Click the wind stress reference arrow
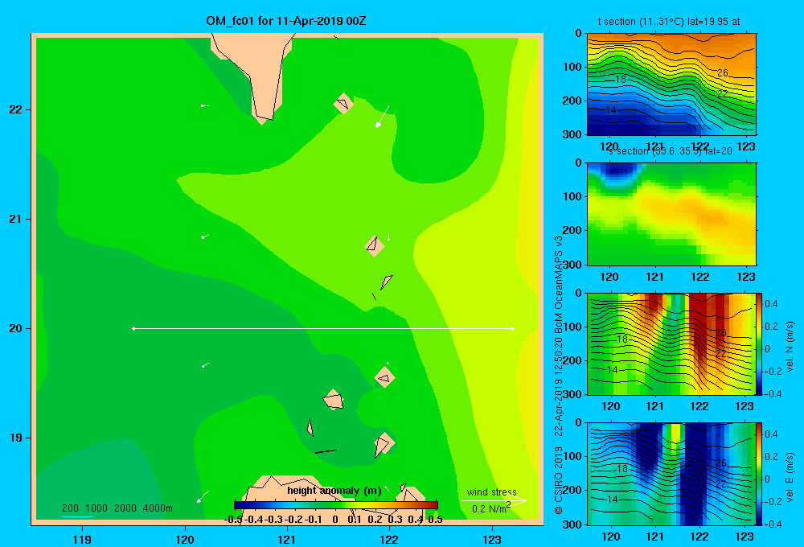The height and width of the screenshot is (547, 804). coord(494,501)
